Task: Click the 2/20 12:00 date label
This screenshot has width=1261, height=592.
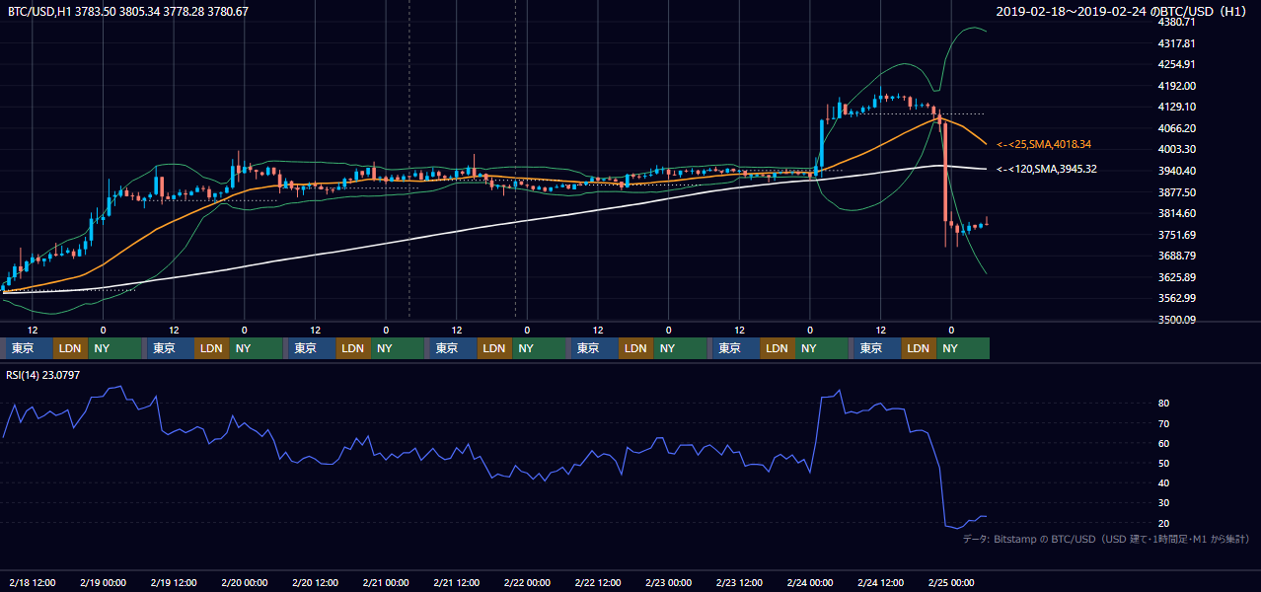Action: (316, 582)
